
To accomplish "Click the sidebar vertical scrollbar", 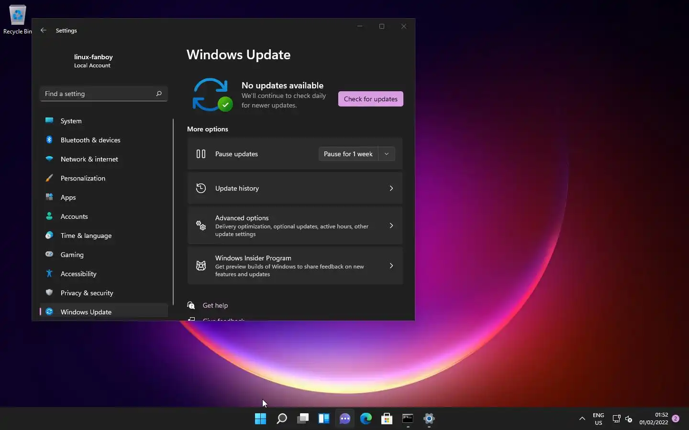I will point(173,212).
